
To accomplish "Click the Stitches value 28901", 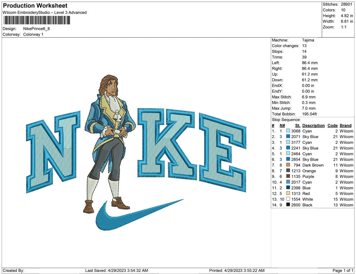I will 347,4.
